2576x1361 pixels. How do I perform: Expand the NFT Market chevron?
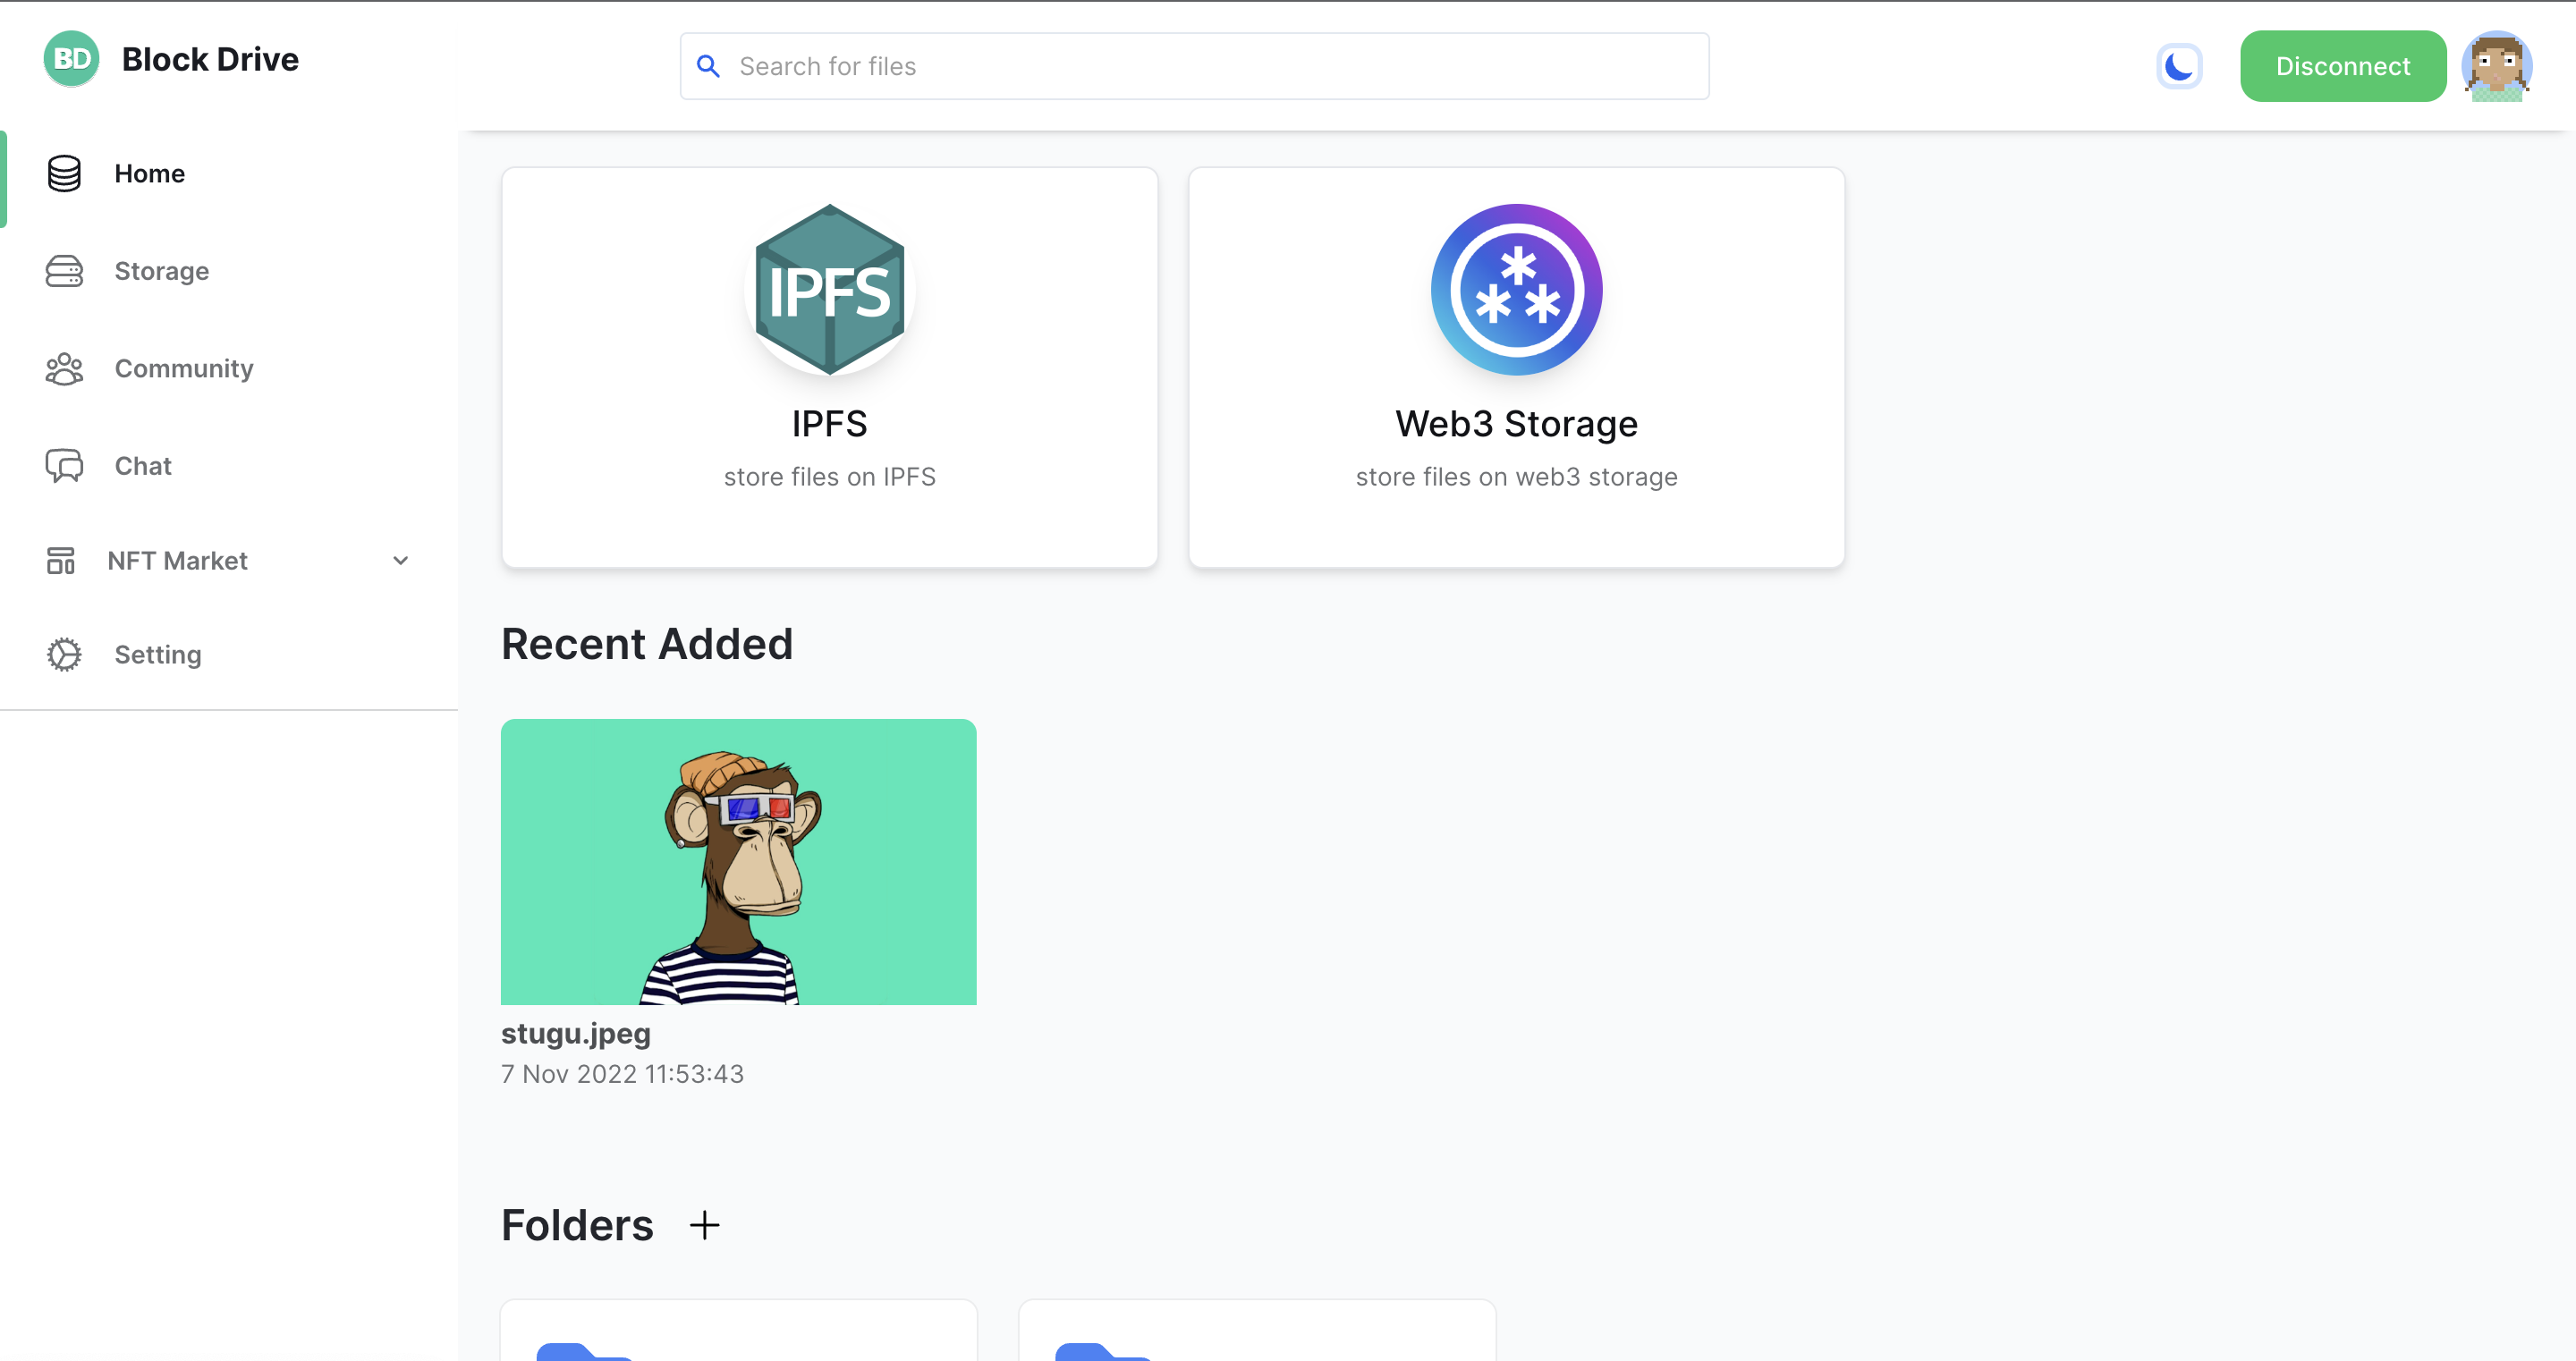point(400,561)
